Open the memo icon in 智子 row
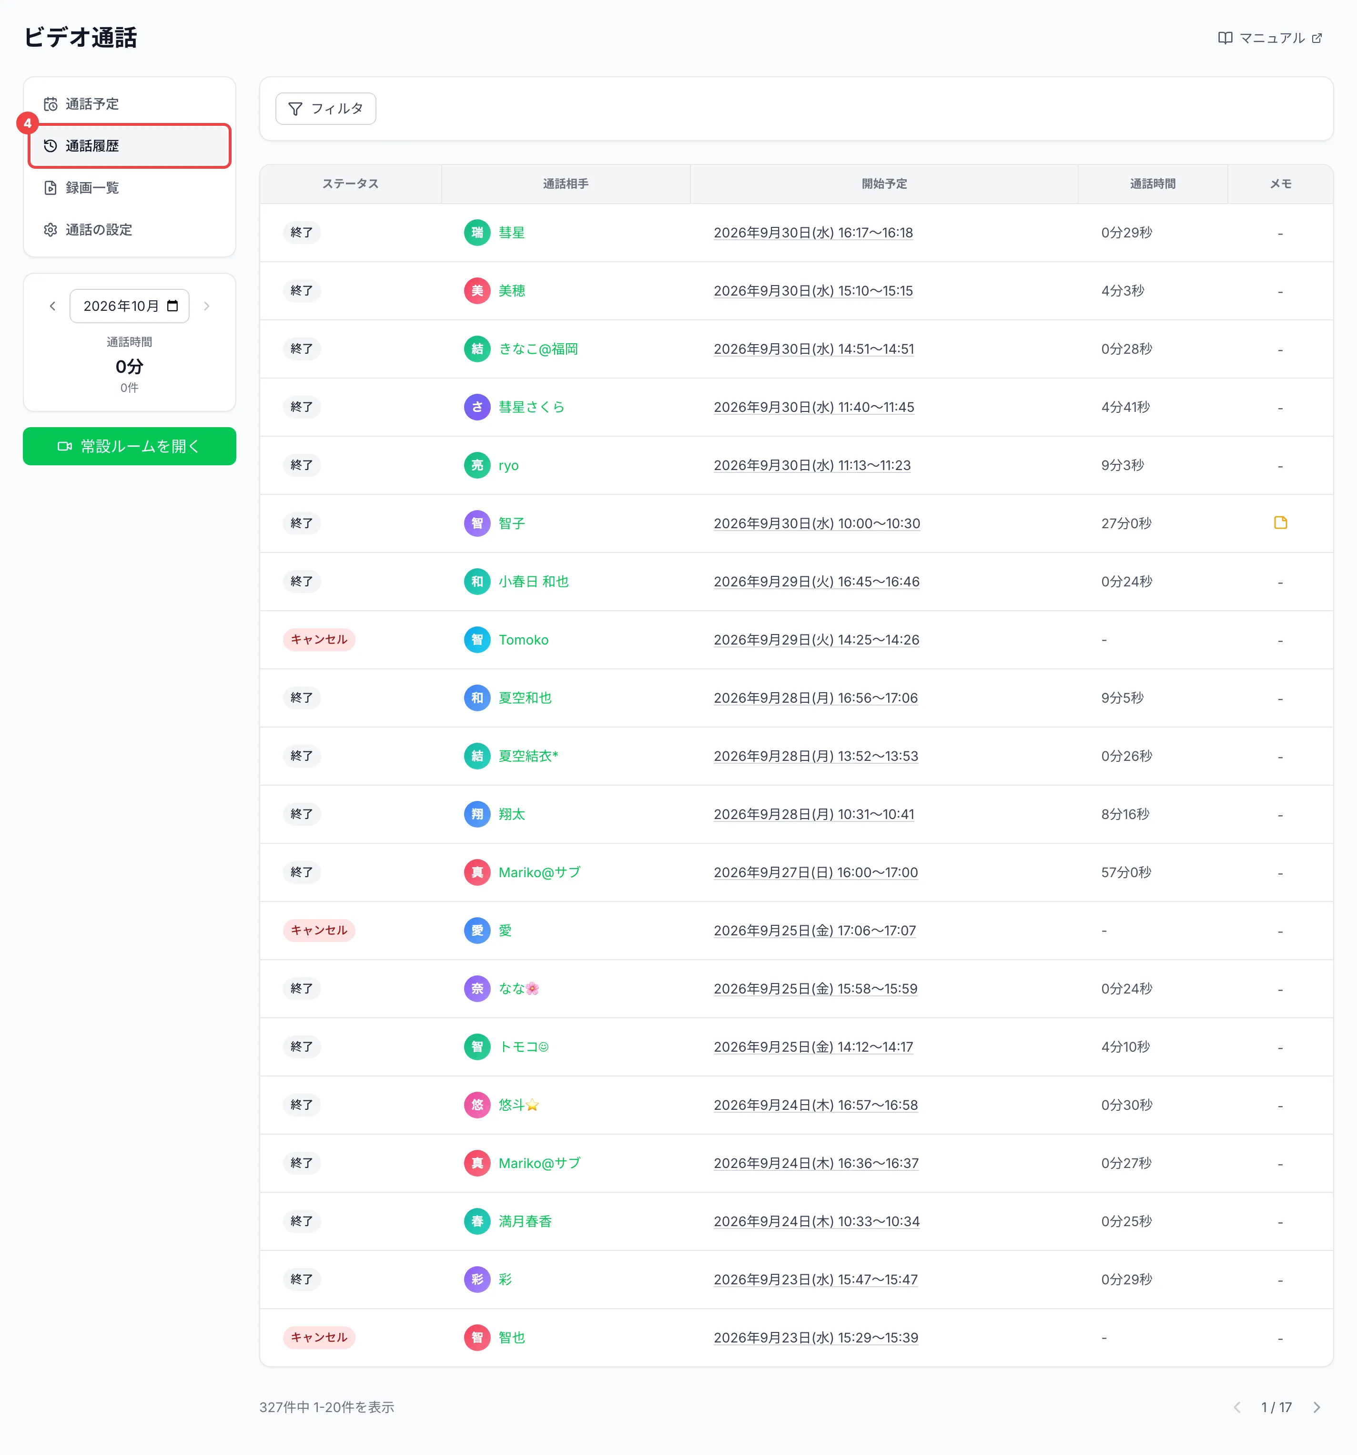Viewport: 1357px width, 1455px height. pyautogui.click(x=1280, y=523)
